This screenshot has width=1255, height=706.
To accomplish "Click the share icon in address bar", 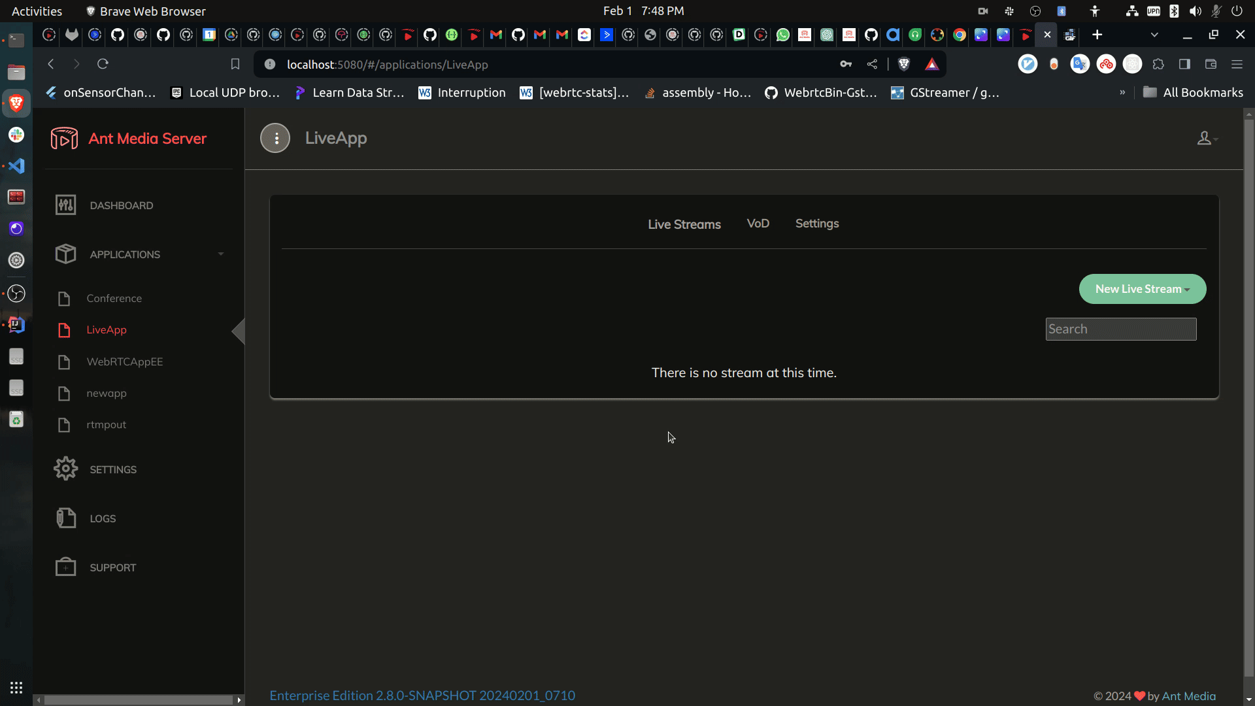I will [872, 64].
